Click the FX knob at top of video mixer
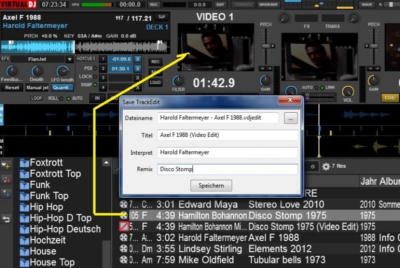Screen dimensions: 400x268 pyautogui.click(x=284, y=18)
